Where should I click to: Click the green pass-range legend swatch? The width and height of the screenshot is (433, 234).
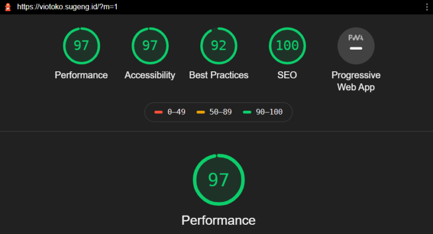tap(247, 112)
